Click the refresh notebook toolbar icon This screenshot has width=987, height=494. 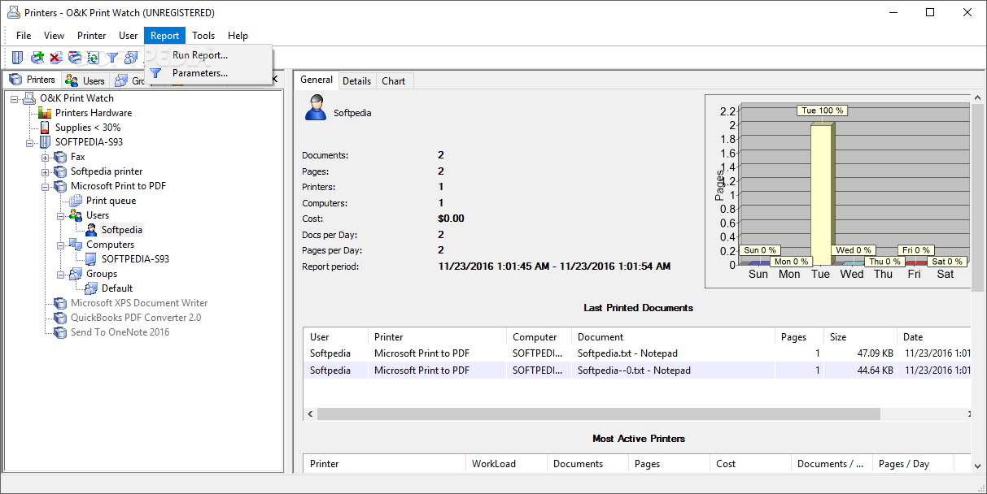click(94, 58)
